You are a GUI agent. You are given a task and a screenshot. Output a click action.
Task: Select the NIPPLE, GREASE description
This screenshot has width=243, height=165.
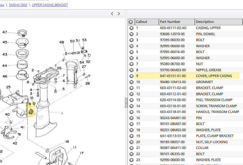tap(209, 70)
